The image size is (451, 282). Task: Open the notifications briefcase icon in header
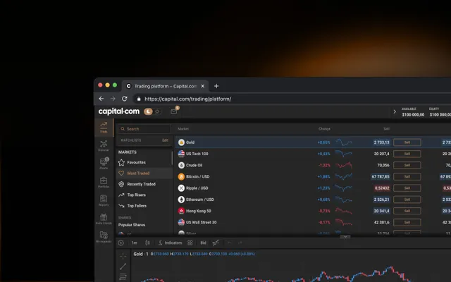coord(173,111)
